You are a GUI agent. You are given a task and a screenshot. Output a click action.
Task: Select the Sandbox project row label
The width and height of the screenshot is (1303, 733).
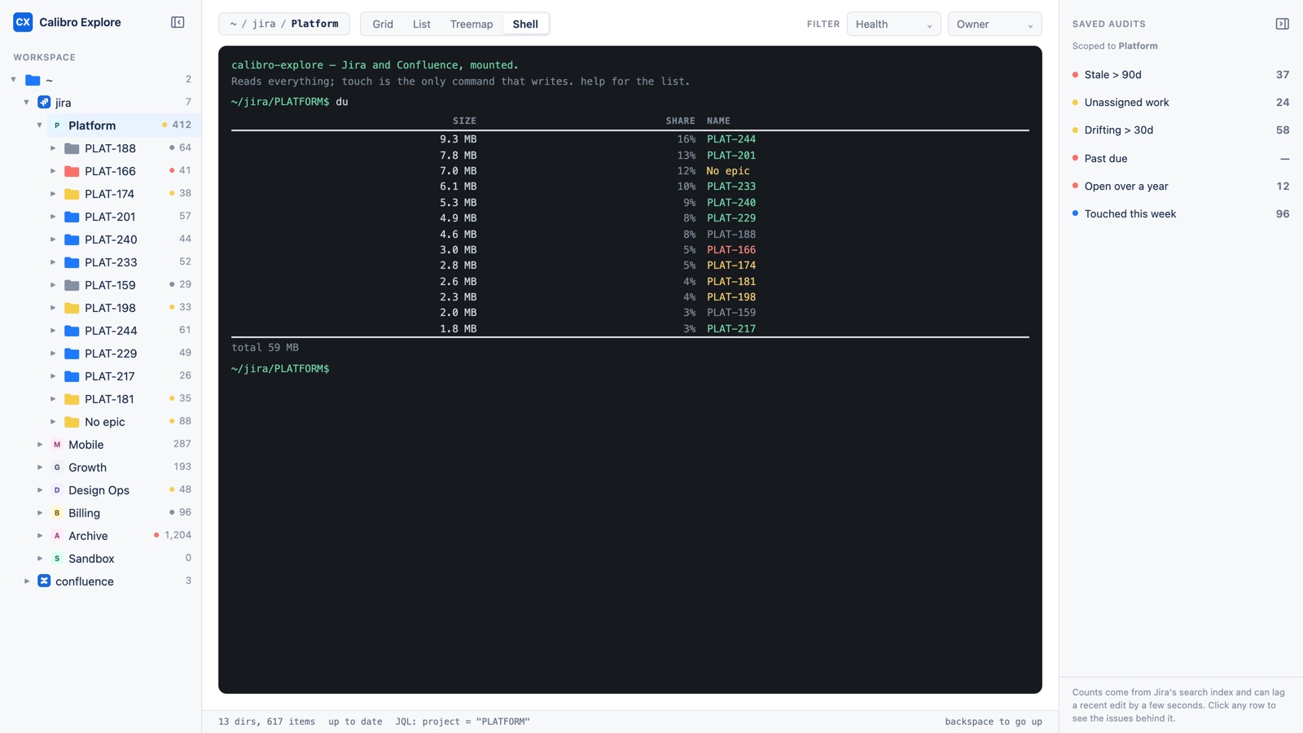pos(91,559)
